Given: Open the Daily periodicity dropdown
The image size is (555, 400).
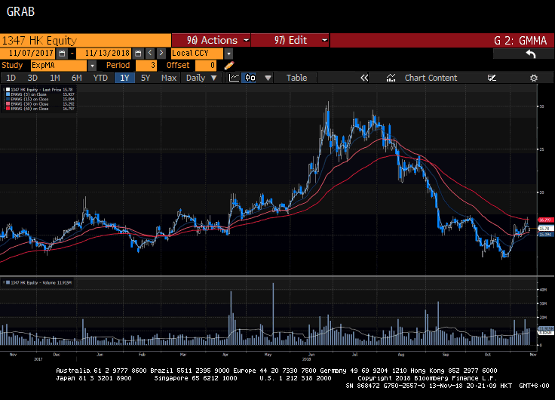Looking at the screenshot, I should click(x=201, y=78).
